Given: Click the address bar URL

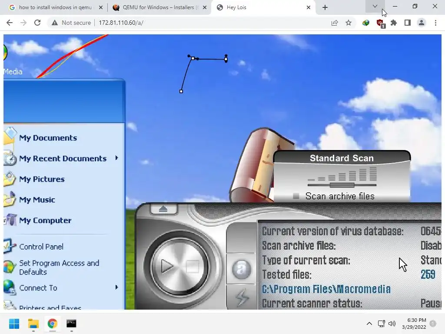Looking at the screenshot, I should pyautogui.click(x=121, y=23).
